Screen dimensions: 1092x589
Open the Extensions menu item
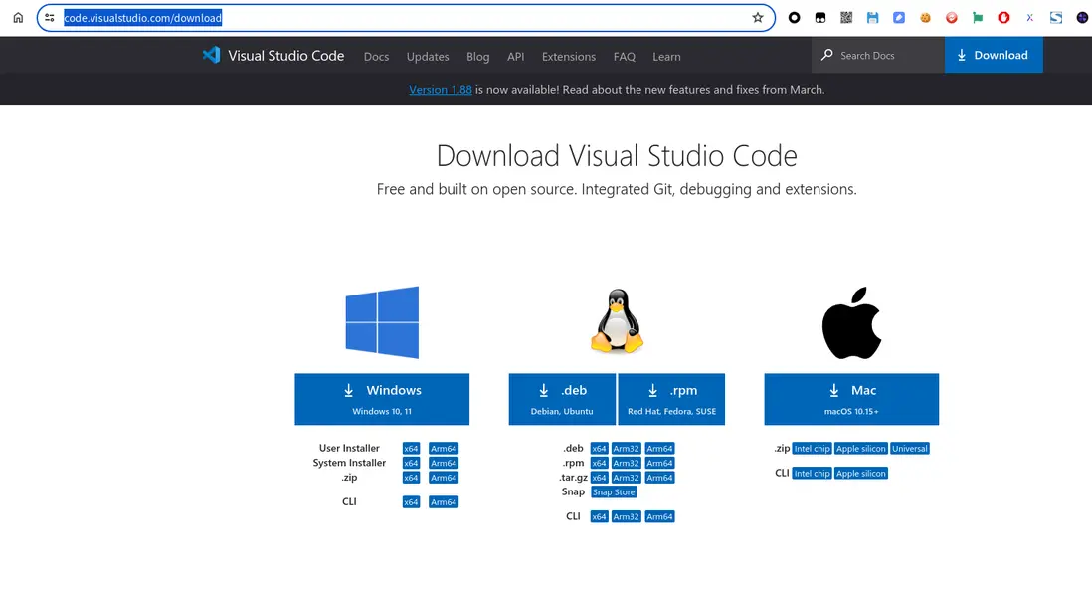tap(568, 57)
